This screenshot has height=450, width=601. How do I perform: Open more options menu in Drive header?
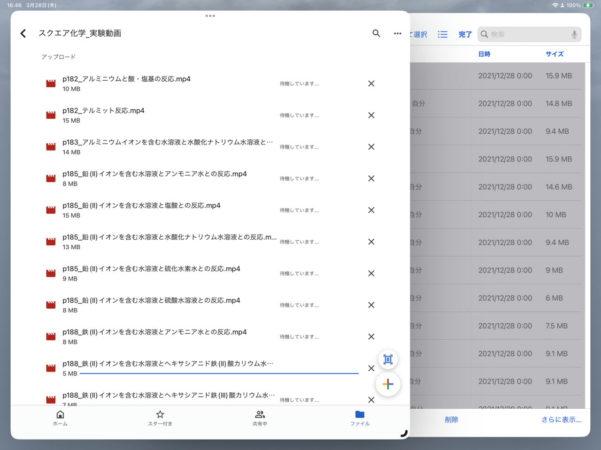(398, 33)
